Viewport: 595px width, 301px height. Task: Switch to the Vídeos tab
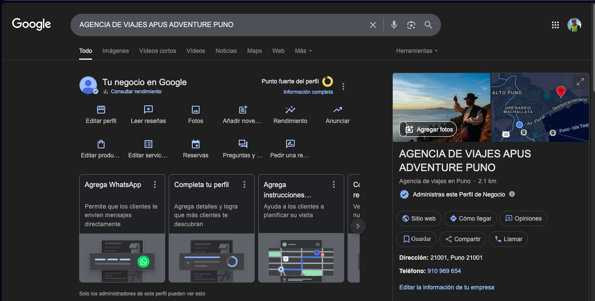pos(196,51)
